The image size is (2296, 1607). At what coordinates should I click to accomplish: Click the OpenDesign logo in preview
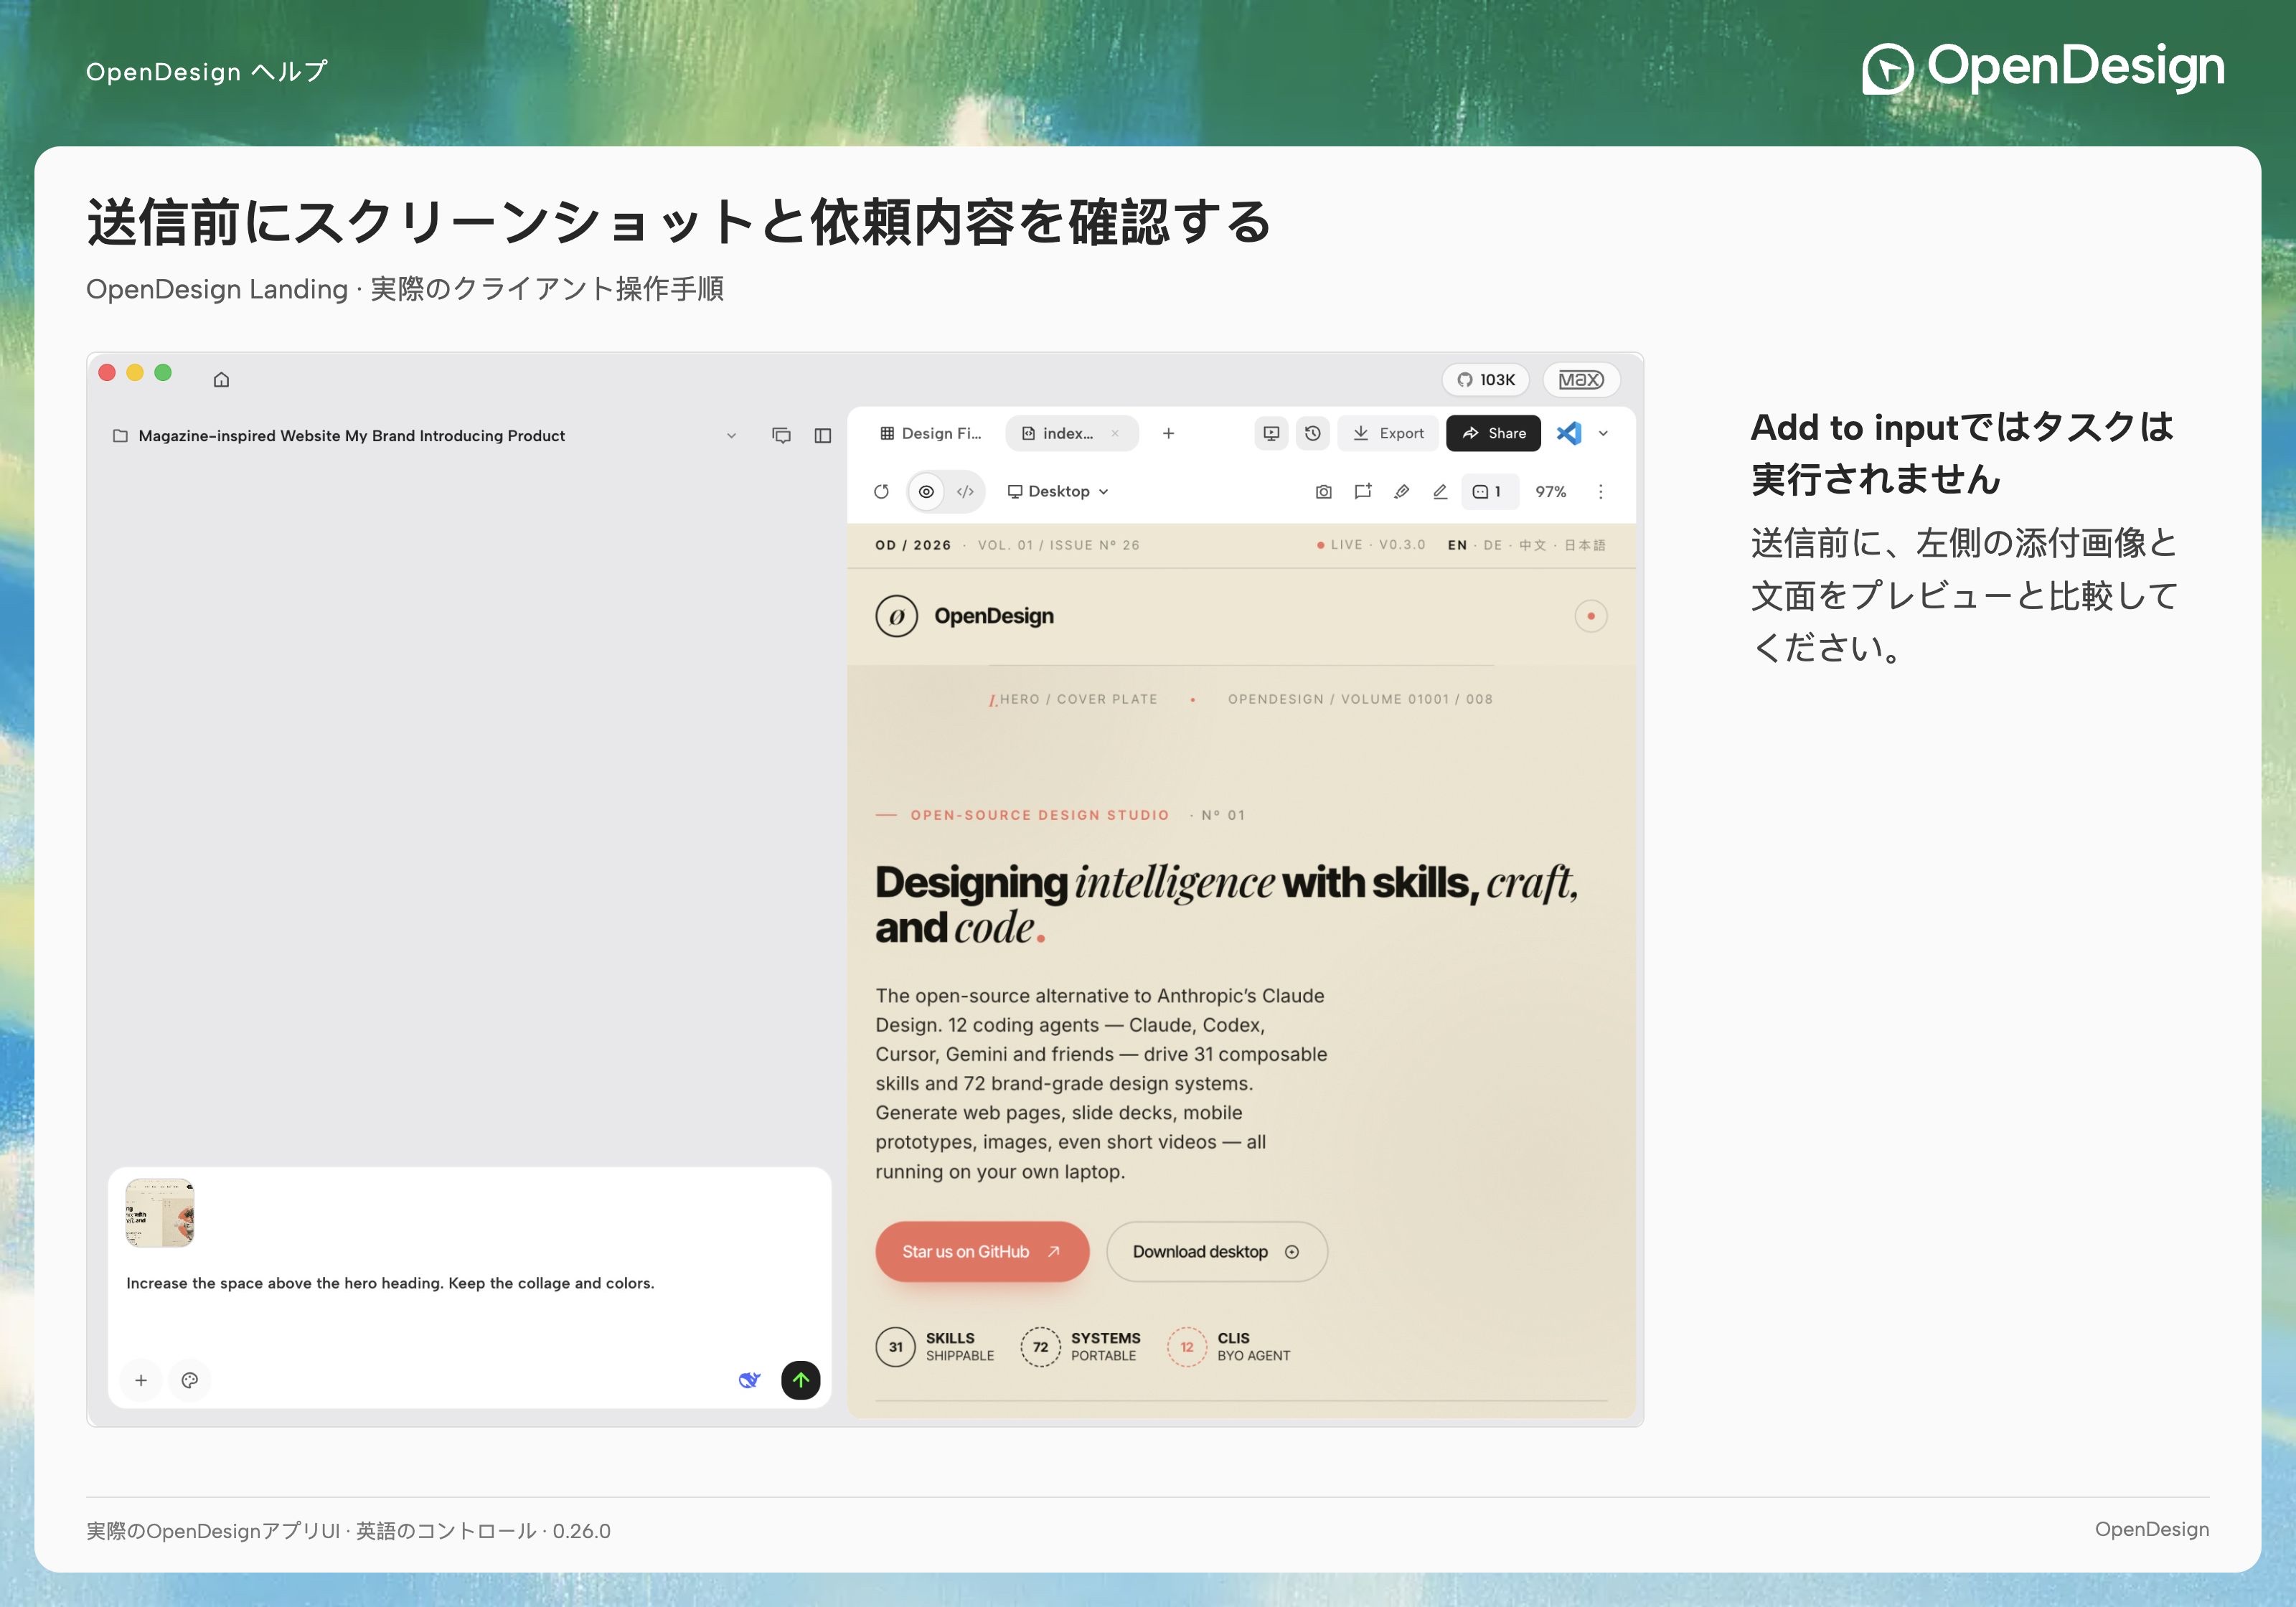964,616
